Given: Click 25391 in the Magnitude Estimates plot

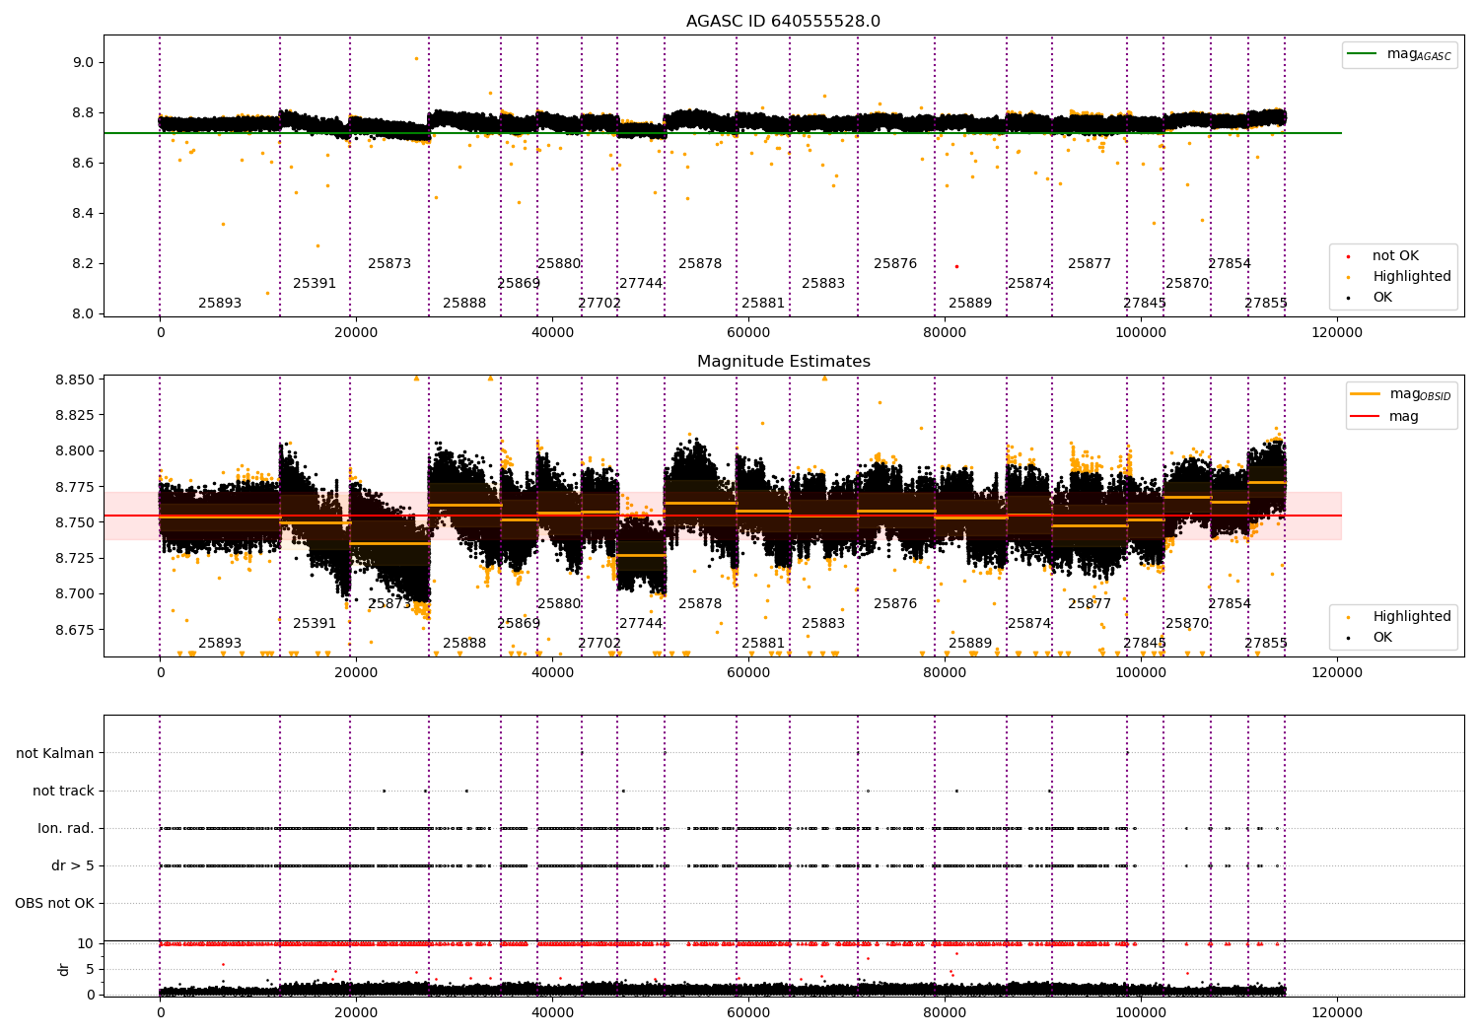Looking at the screenshot, I should click(315, 624).
